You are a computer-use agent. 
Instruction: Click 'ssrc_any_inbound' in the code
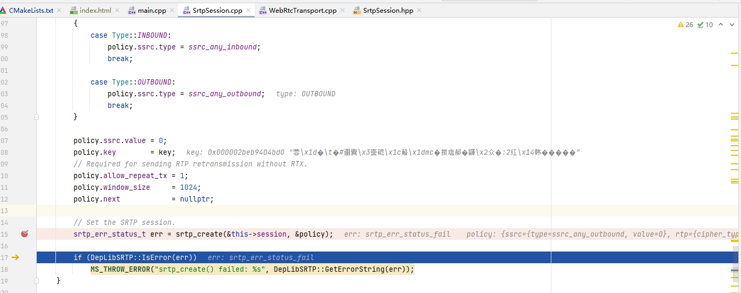(223, 47)
